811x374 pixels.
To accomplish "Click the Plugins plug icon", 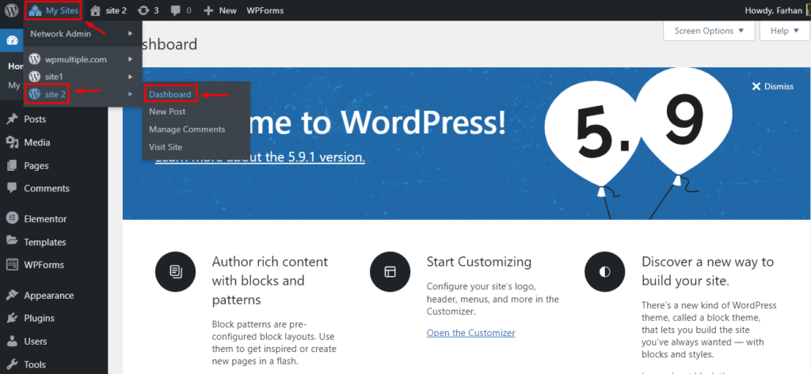I will (x=12, y=318).
